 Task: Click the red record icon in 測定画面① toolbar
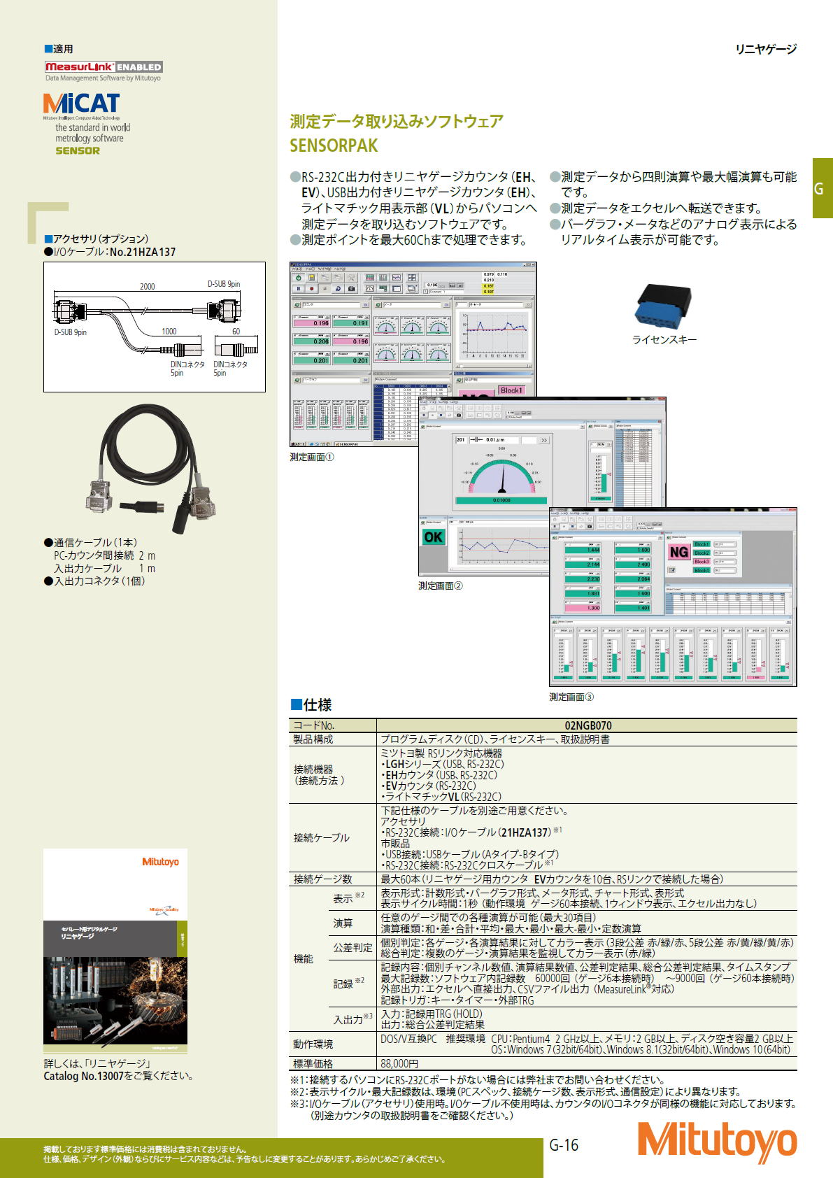312,289
